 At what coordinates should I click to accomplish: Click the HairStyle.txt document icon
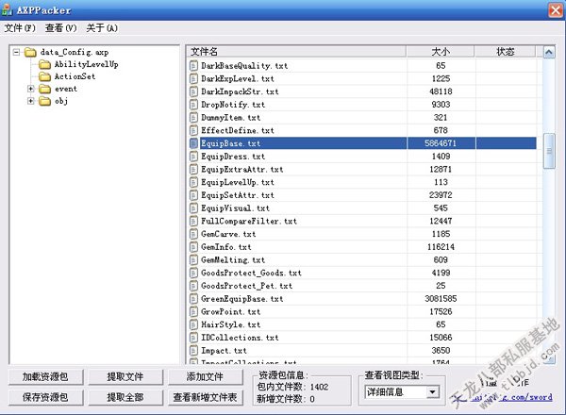point(193,324)
